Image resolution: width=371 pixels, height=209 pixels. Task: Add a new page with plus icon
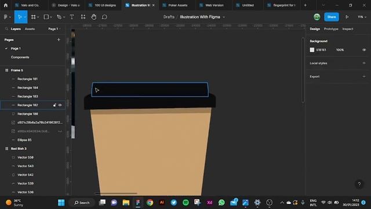pos(59,39)
